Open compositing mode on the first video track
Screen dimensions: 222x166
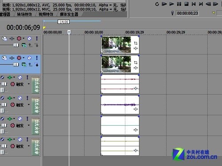[x=24, y=45]
